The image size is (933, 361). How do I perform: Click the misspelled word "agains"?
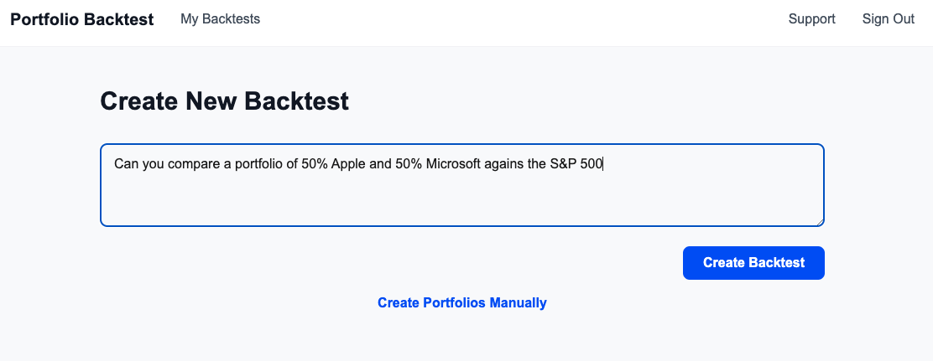pyautogui.click(x=504, y=164)
